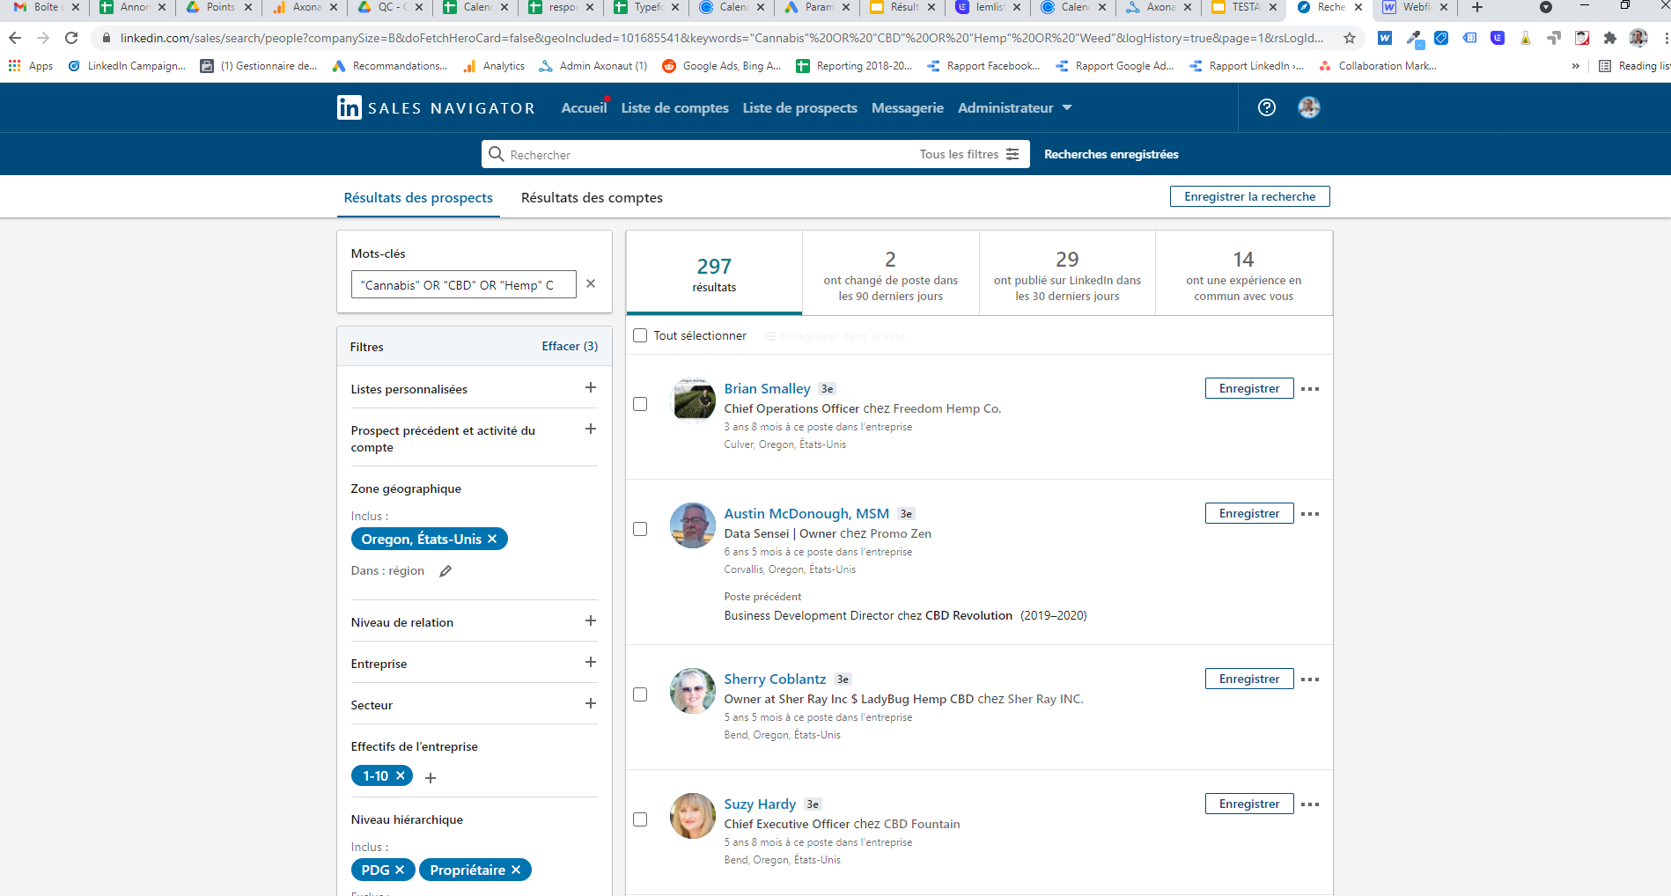Select the Suzy Hardy result checkbox

point(640,819)
